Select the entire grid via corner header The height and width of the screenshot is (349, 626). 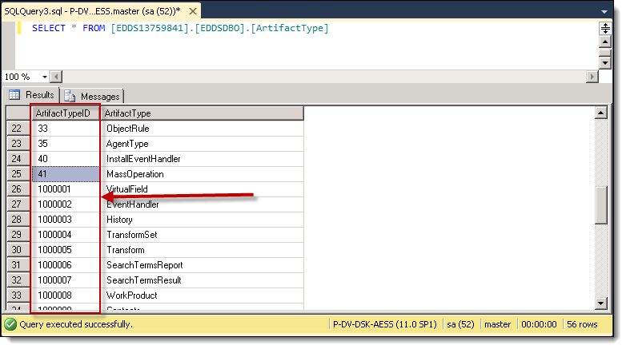pos(18,113)
